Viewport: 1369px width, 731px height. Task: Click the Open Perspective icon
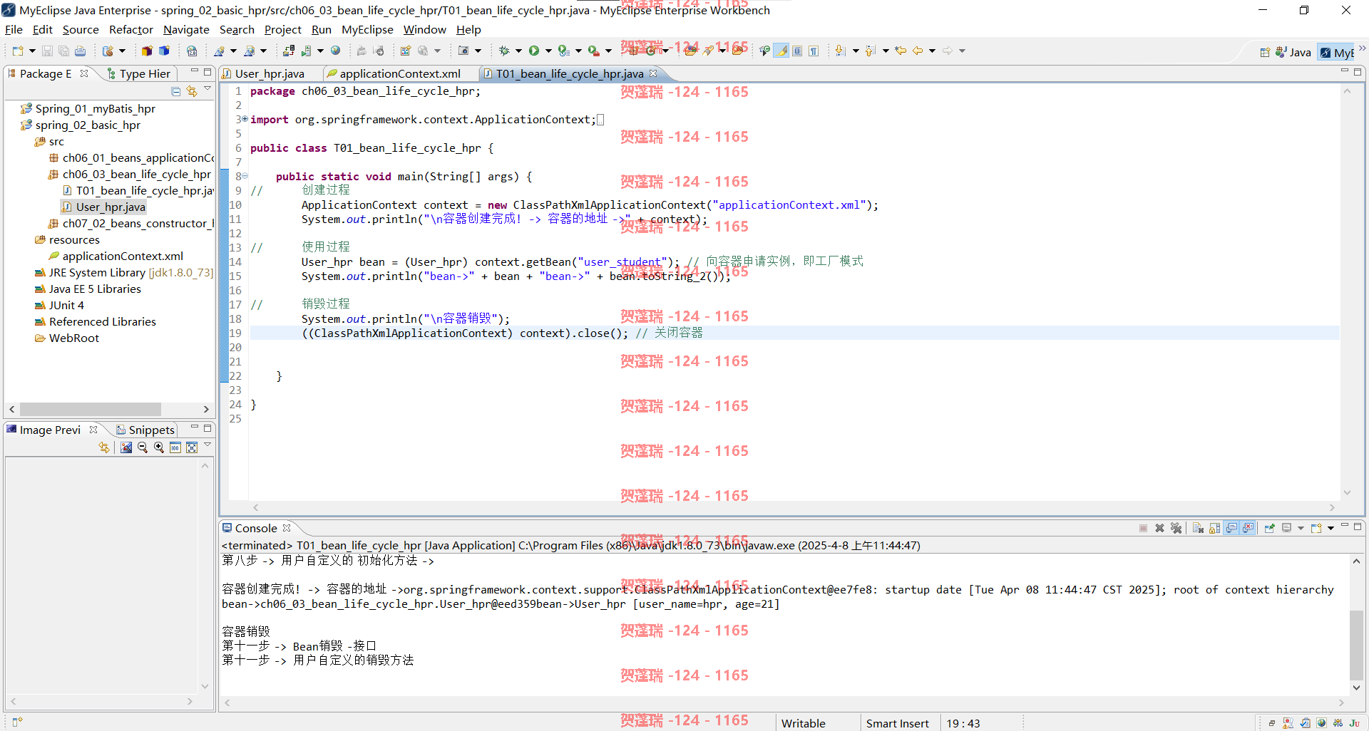1265,52
